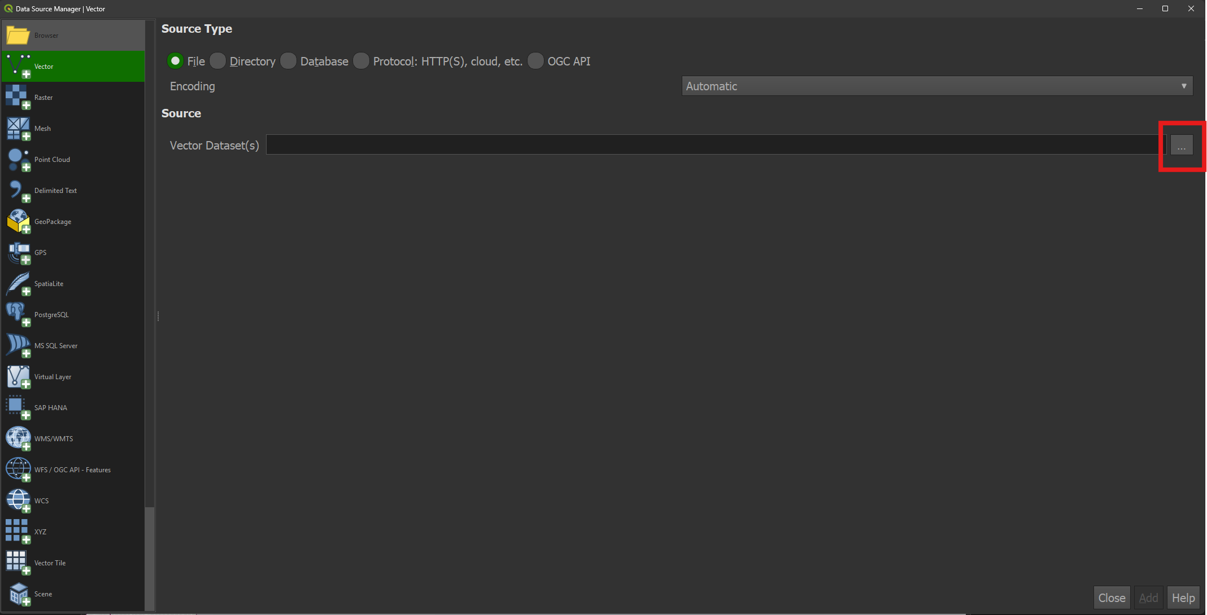Screen dimensions: 1207x615
Task: Choose the SpatiaLite feather icon
Action: [x=18, y=284]
